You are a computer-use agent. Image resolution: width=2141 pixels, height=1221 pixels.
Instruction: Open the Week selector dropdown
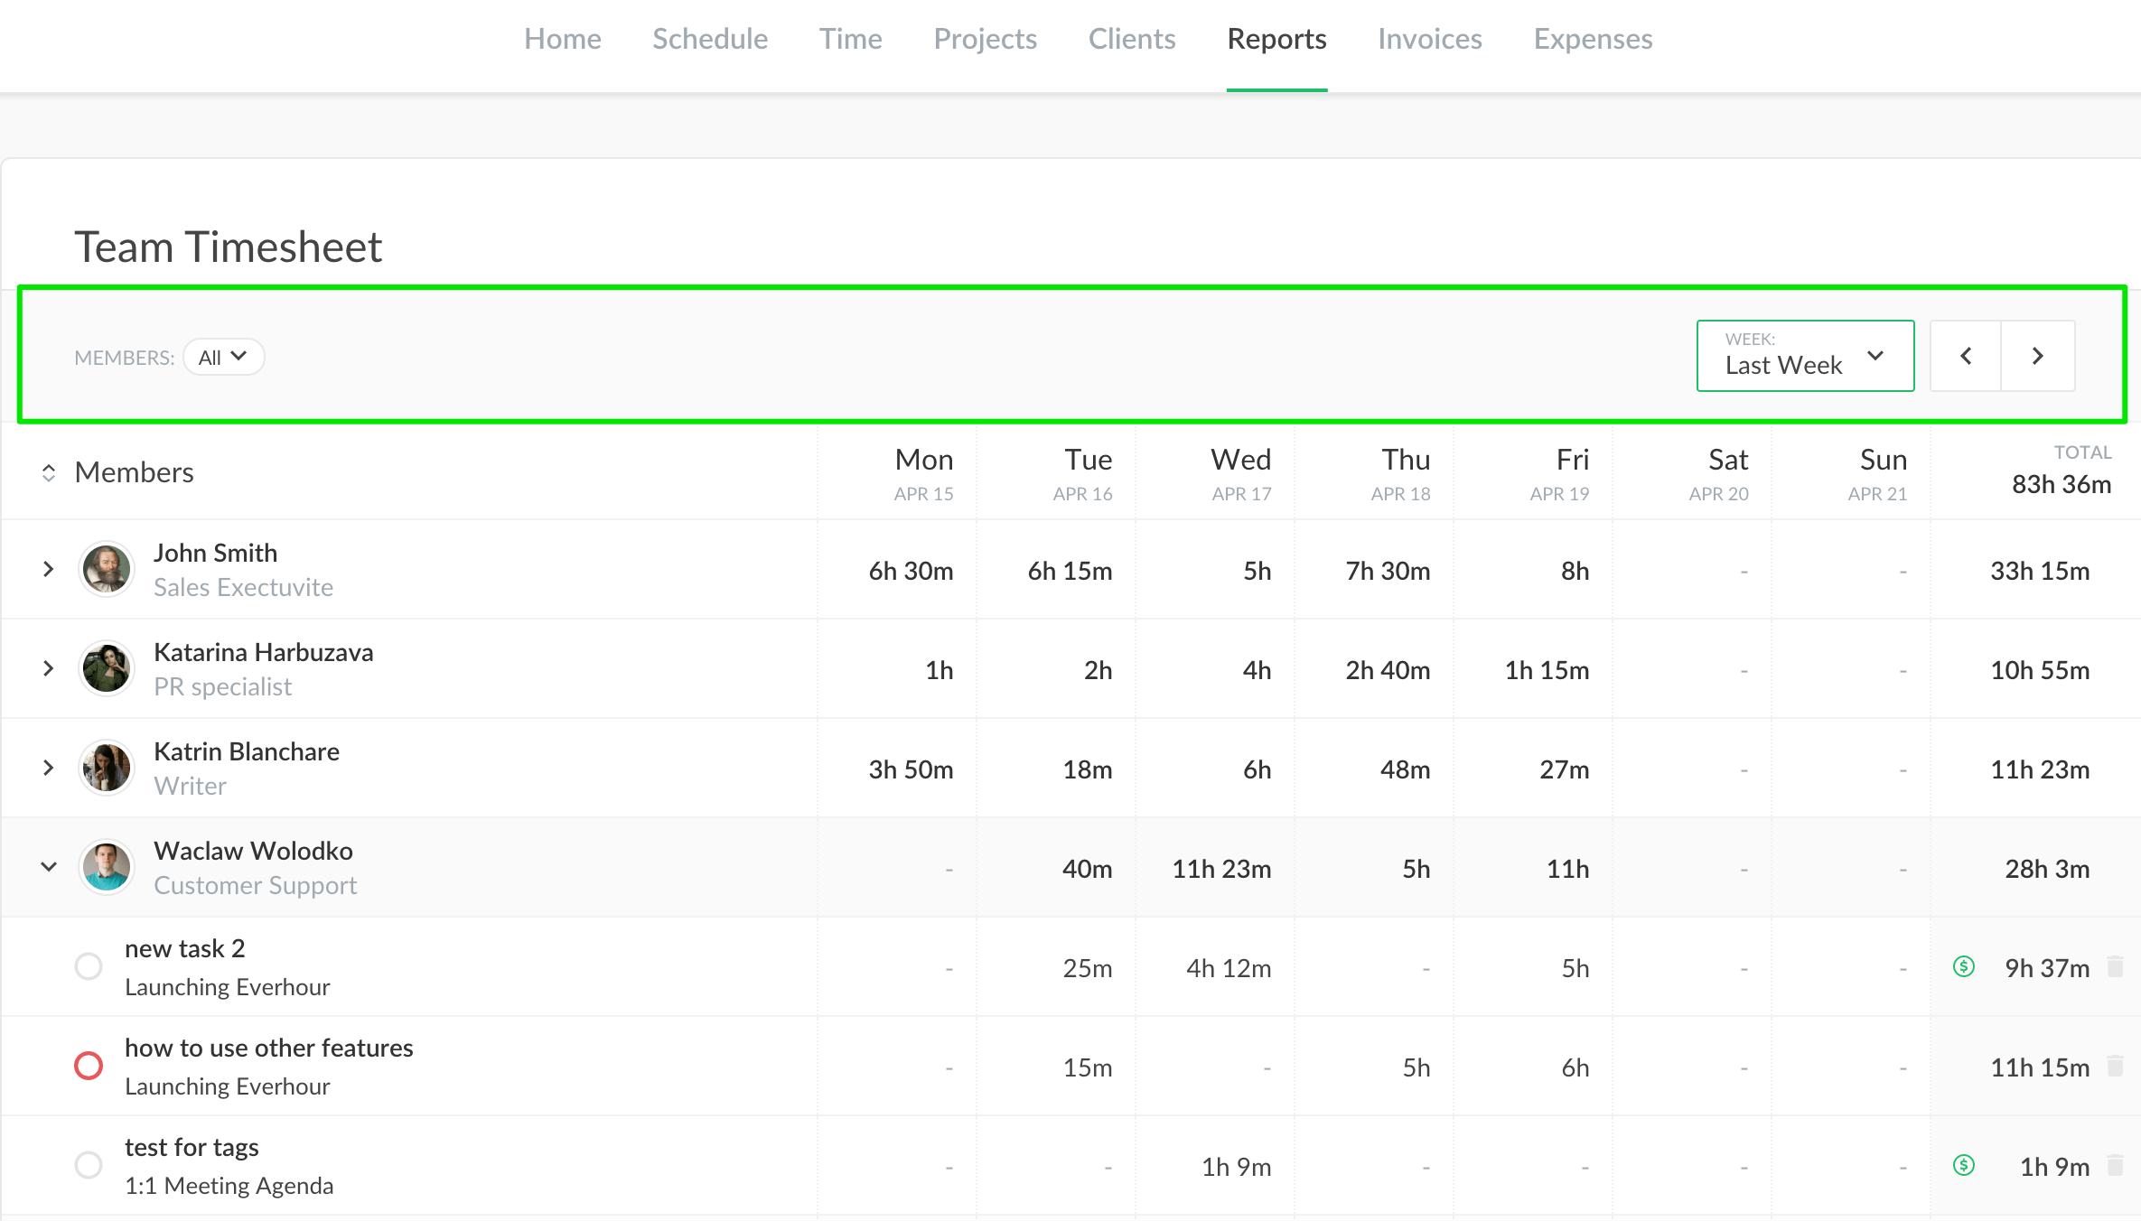pyautogui.click(x=1805, y=356)
